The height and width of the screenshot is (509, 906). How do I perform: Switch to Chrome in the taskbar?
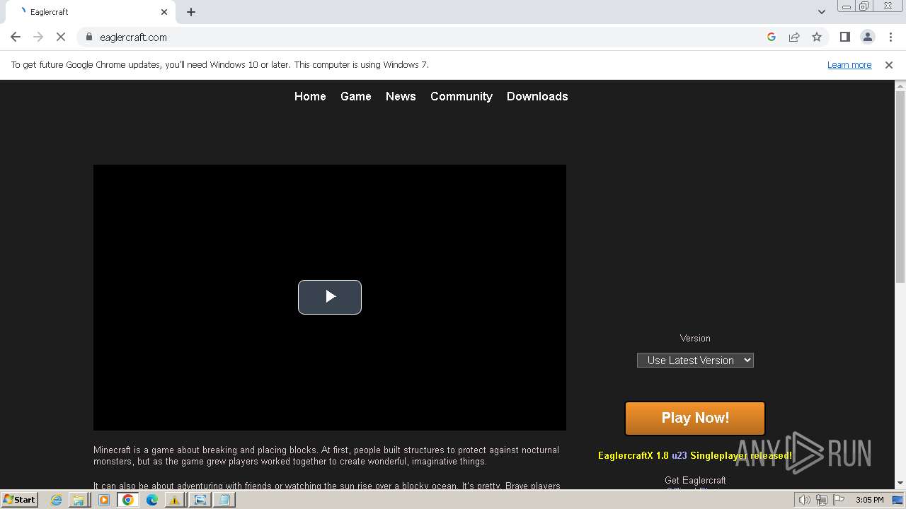128,500
